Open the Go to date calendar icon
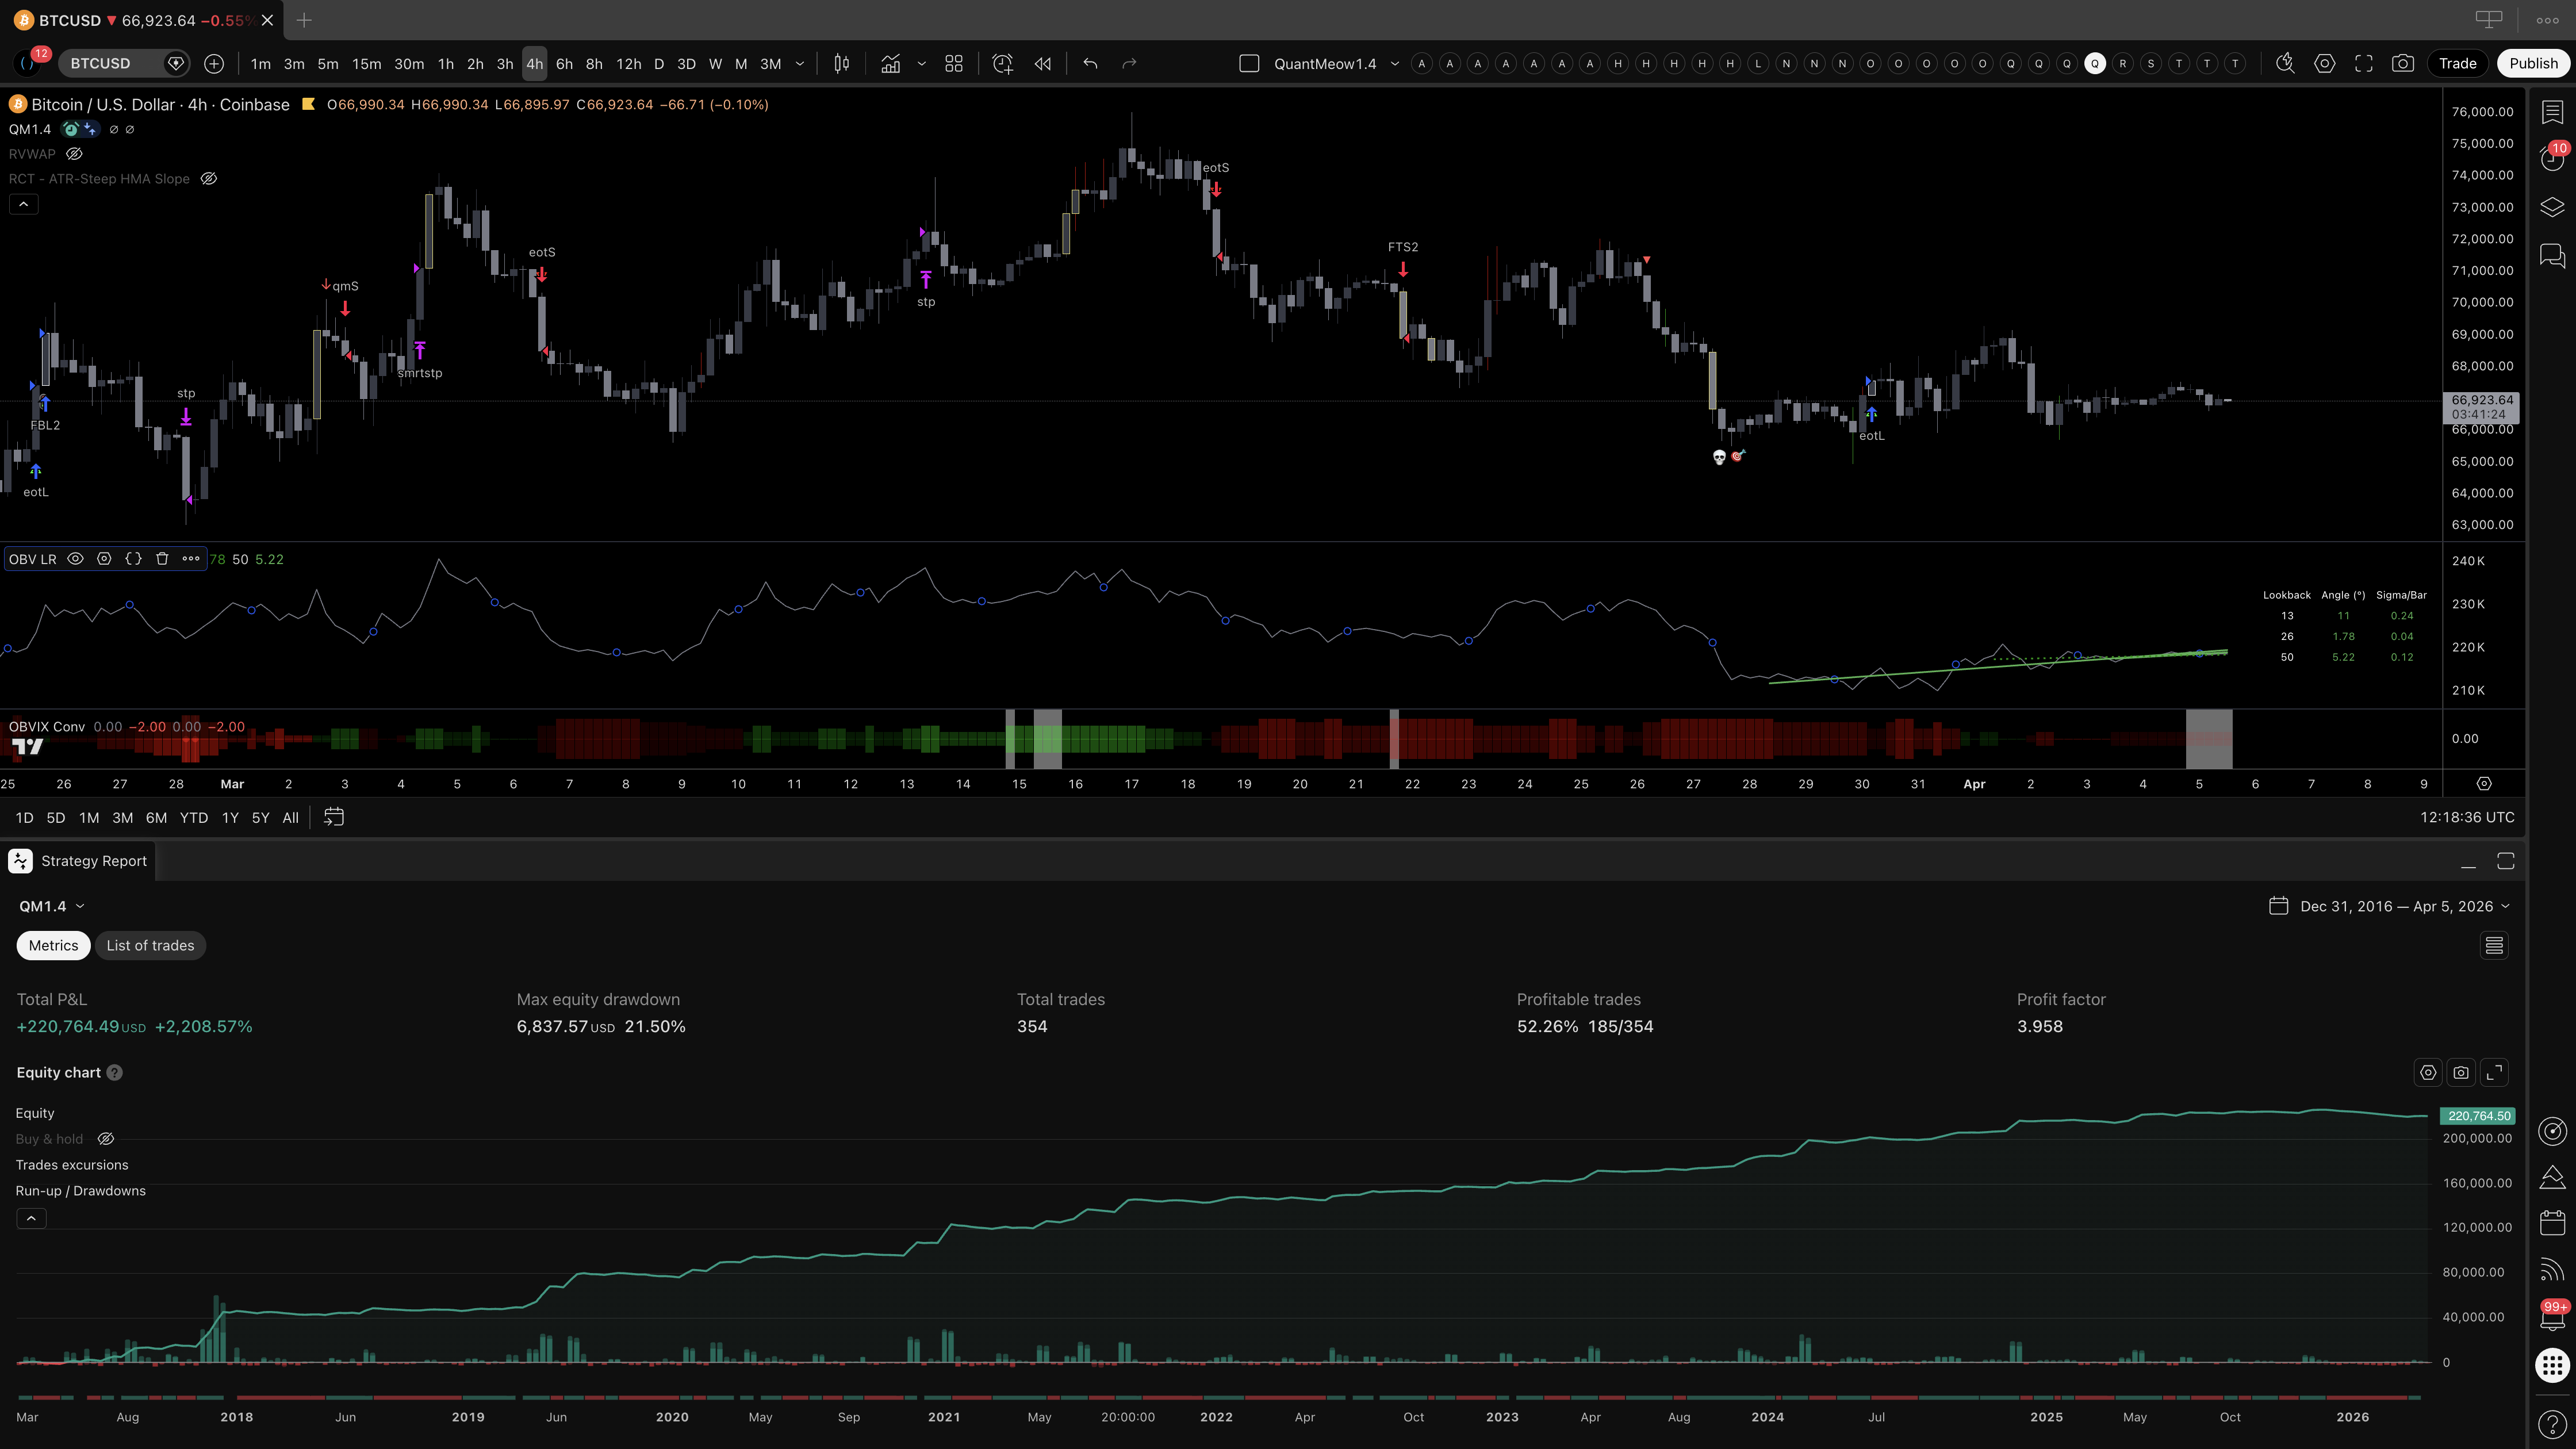 [x=334, y=817]
